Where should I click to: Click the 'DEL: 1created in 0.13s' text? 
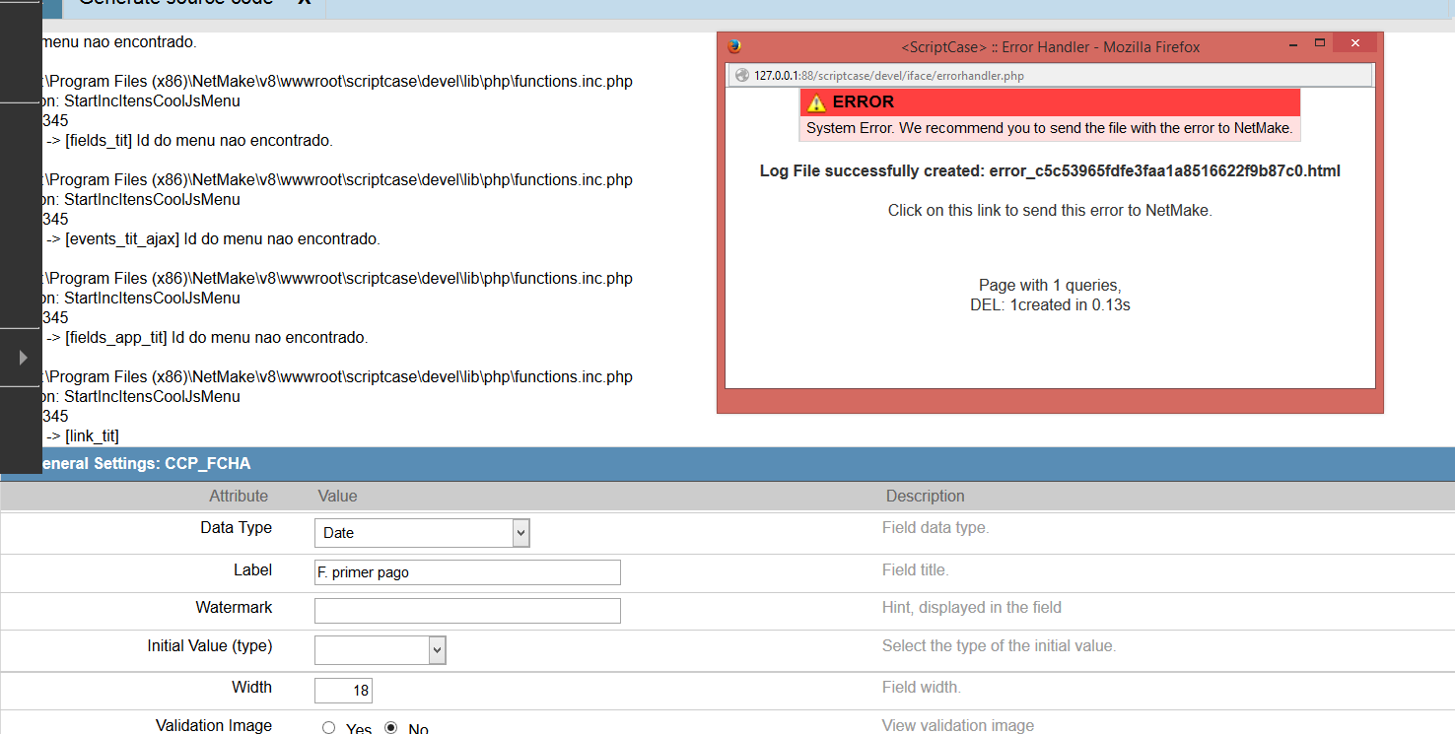tap(1050, 305)
